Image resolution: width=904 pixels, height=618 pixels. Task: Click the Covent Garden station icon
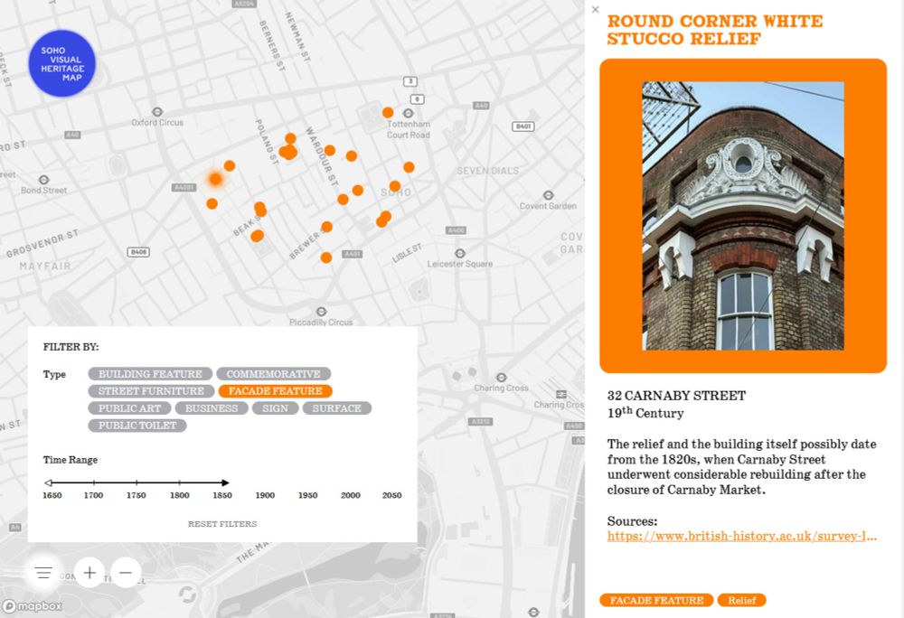(x=549, y=195)
